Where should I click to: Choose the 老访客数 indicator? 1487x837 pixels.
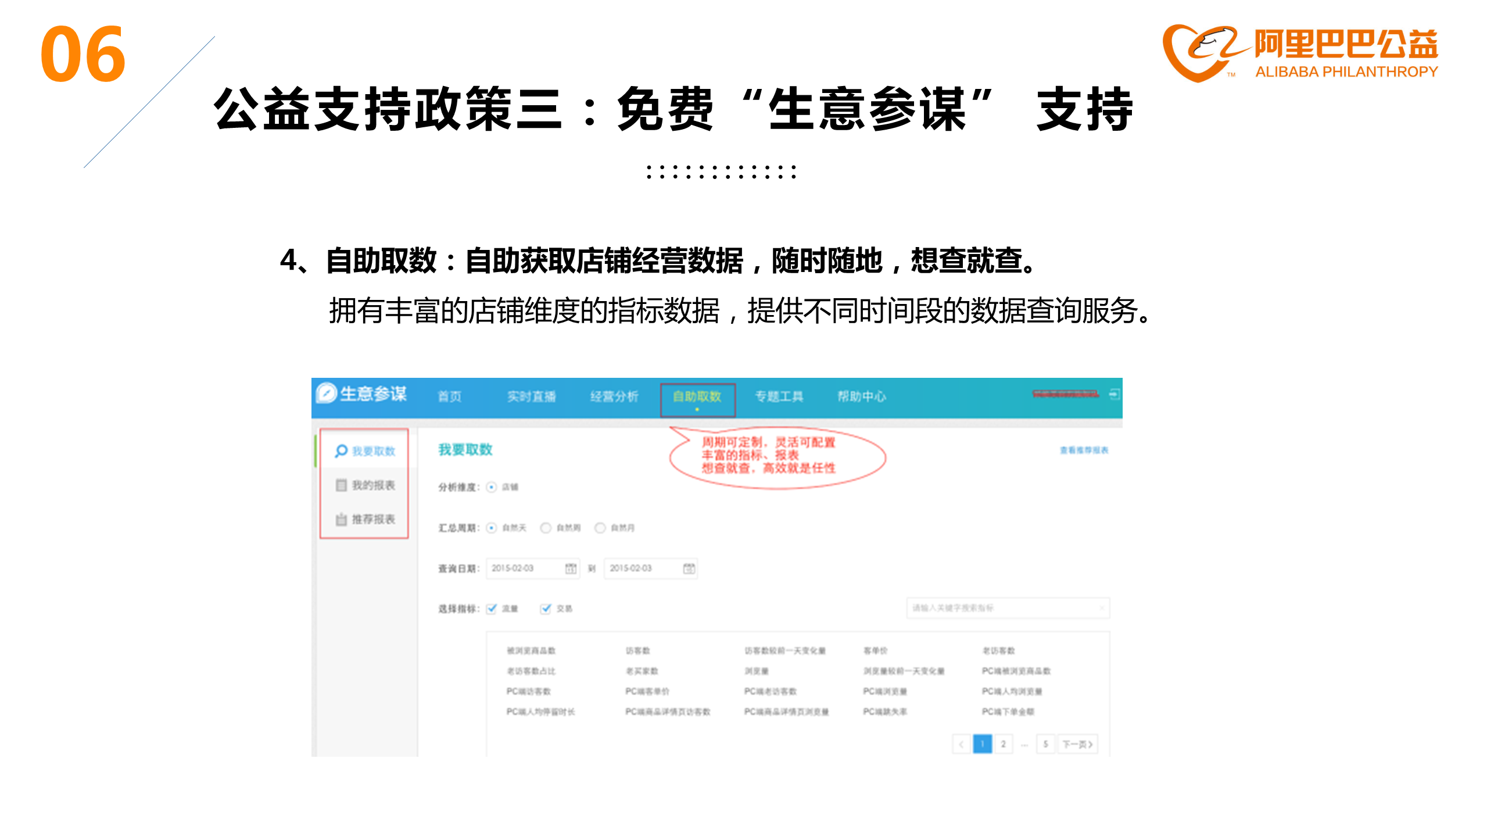coord(998,650)
